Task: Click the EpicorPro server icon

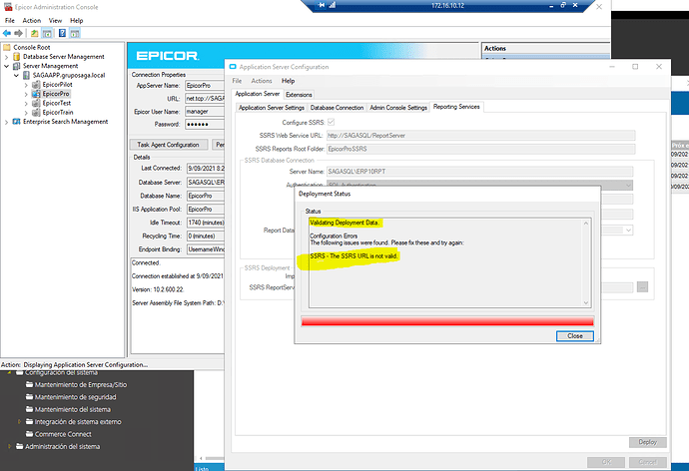Action: [x=36, y=94]
